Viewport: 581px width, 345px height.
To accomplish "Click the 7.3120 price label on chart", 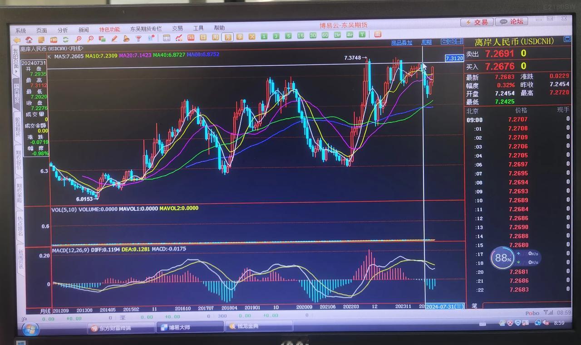I will point(454,58).
